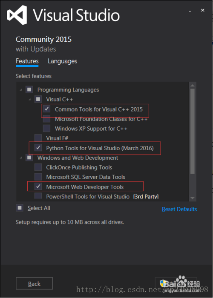Collapse the Programming Languages tree node
The width and height of the screenshot is (213, 298).
tap(21, 90)
